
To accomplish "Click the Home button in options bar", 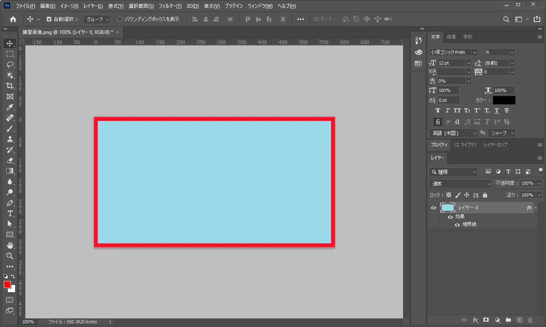I will 13,19.
